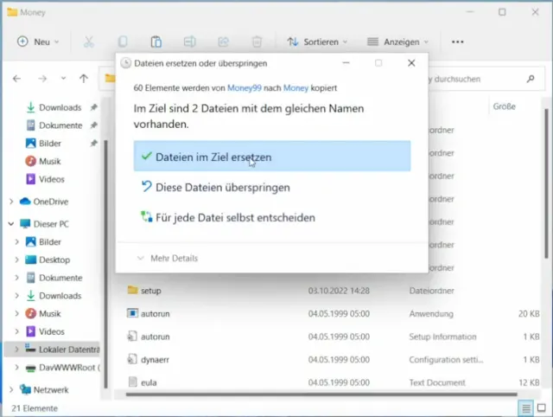Screen dimensions: 553x417
Task: Open the three-dots more options menu
Action: [458, 42]
